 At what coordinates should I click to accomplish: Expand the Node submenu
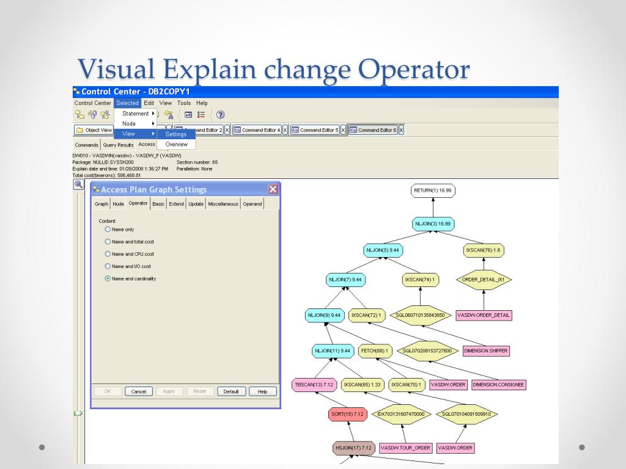point(135,123)
